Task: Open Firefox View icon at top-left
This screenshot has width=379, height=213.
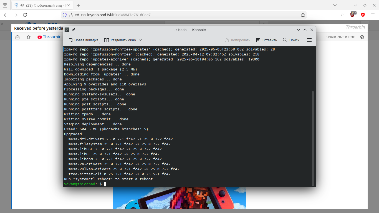Action: click(5, 5)
